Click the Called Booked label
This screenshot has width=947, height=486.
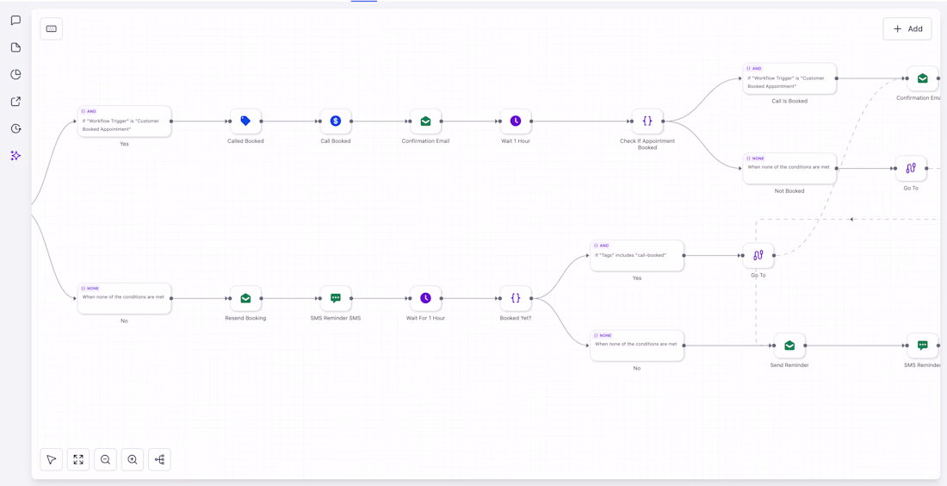246,141
